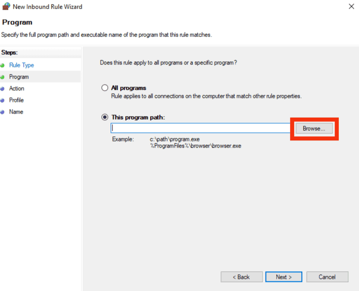Click the firewall wizard title bar icon
This screenshot has width=359, height=291.
coord(6,7)
